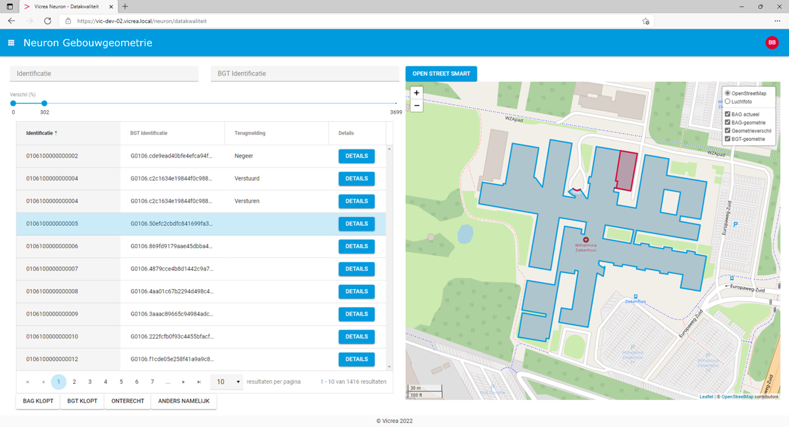Image resolution: width=789 pixels, height=427 pixels.
Task: Focus the BGT Identificatie filter field
Action: coord(305,74)
